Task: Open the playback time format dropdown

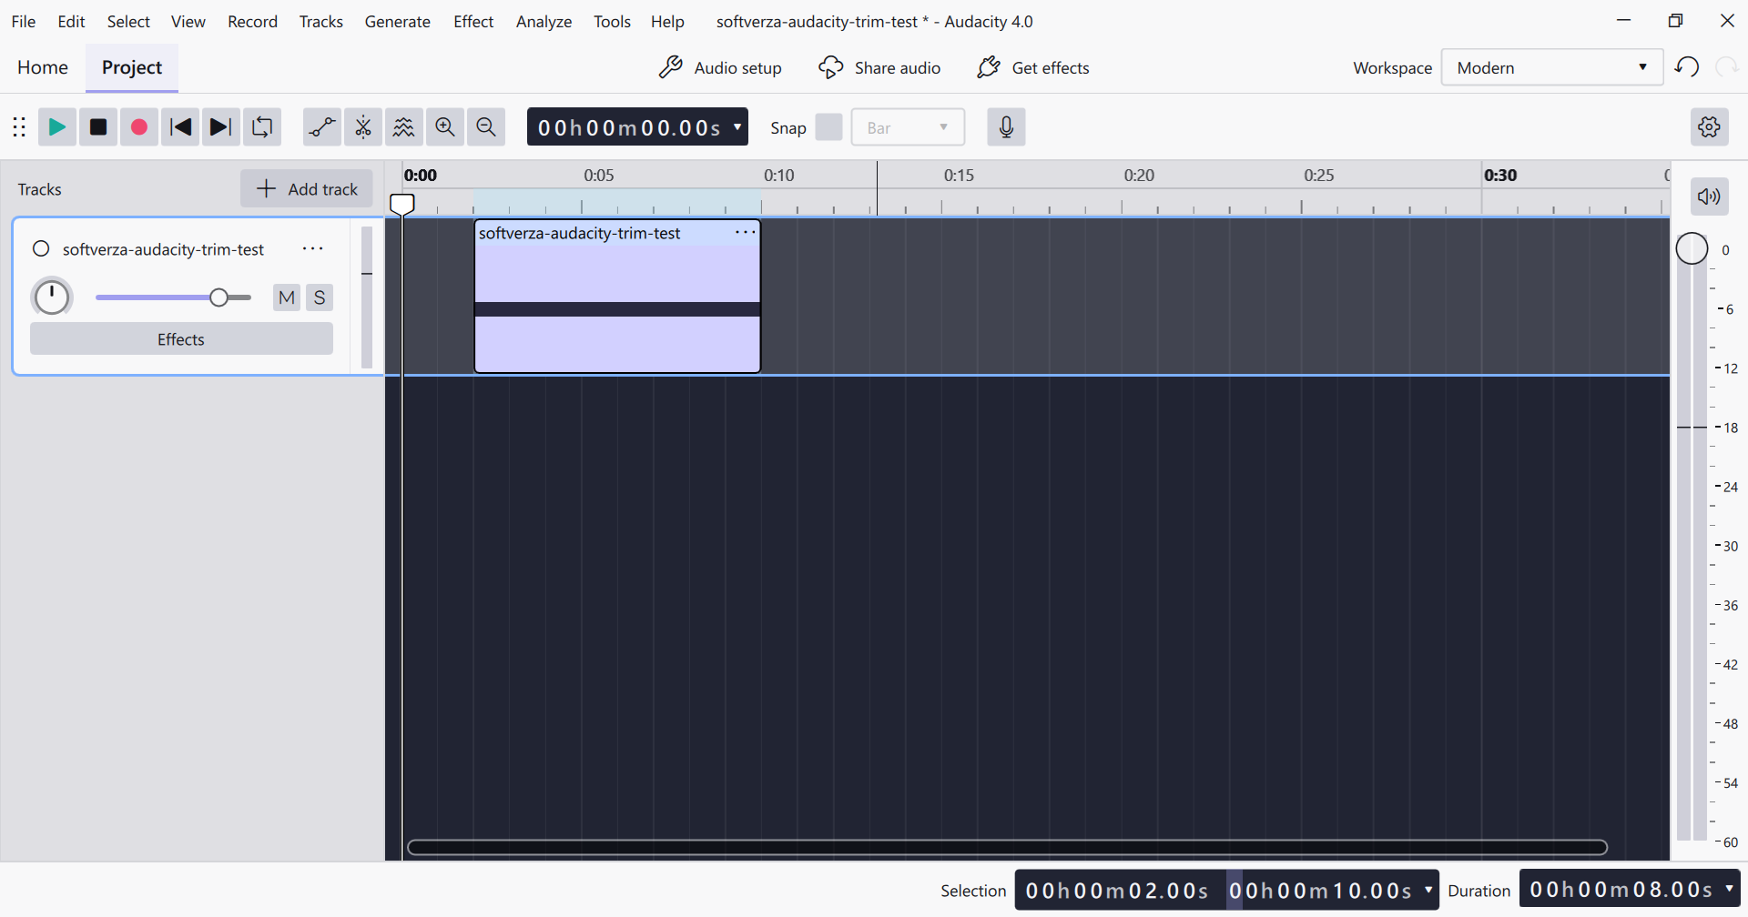Action: 737,127
